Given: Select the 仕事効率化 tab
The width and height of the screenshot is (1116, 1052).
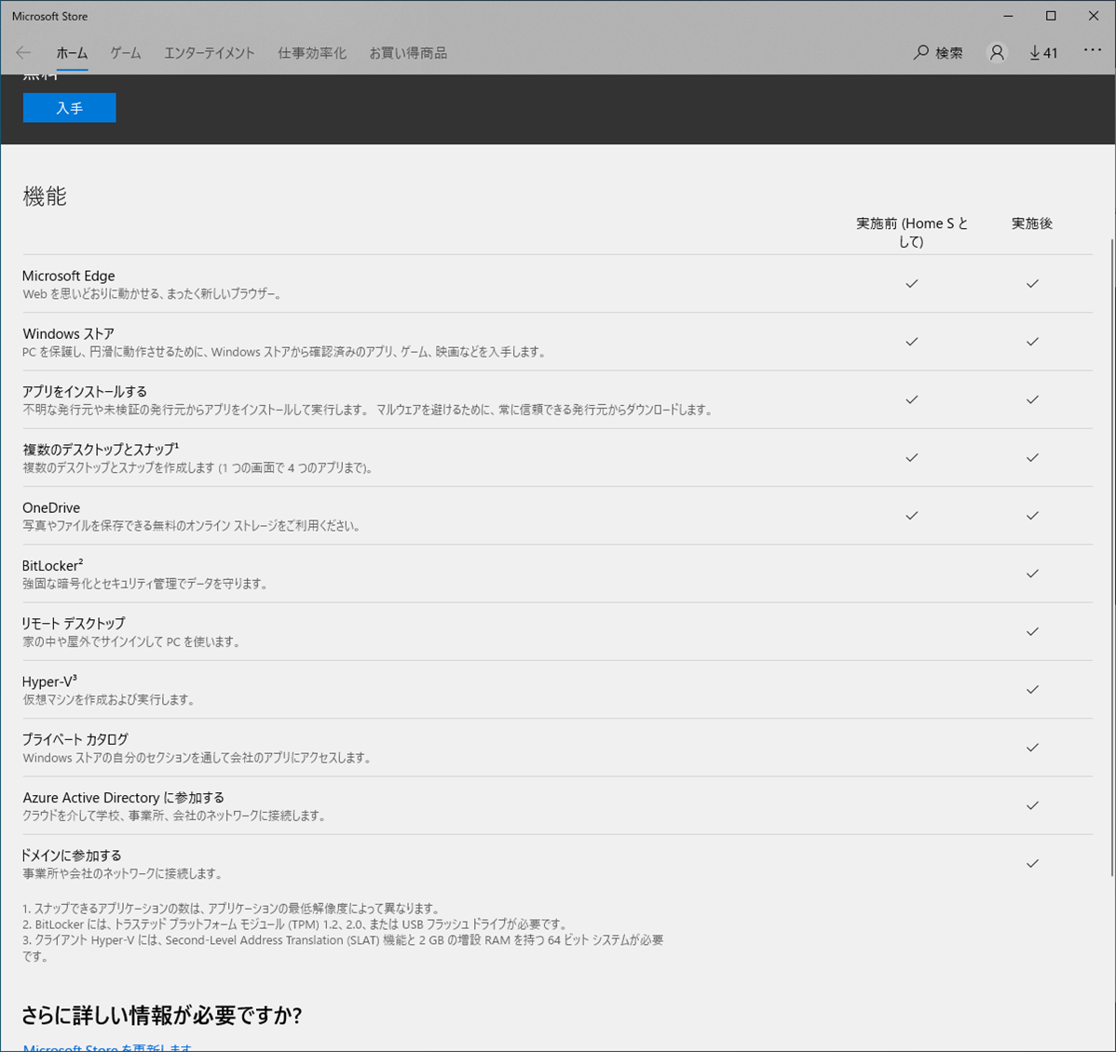Looking at the screenshot, I should coord(312,53).
